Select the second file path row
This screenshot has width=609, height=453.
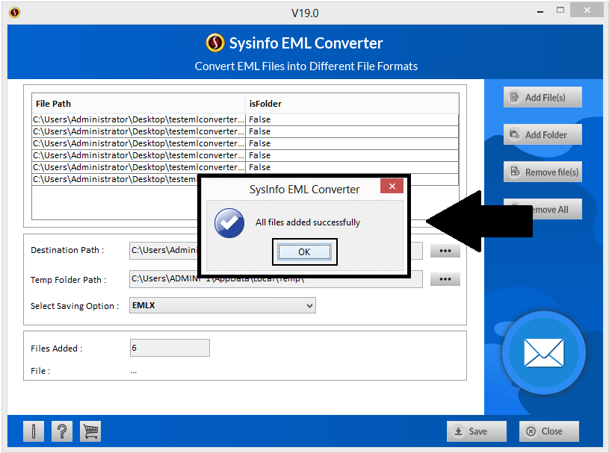coord(245,131)
